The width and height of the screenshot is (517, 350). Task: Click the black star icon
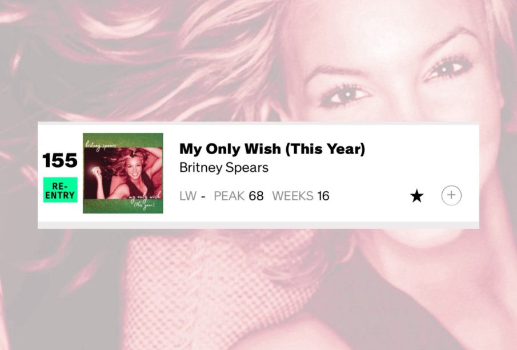click(x=417, y=196)
